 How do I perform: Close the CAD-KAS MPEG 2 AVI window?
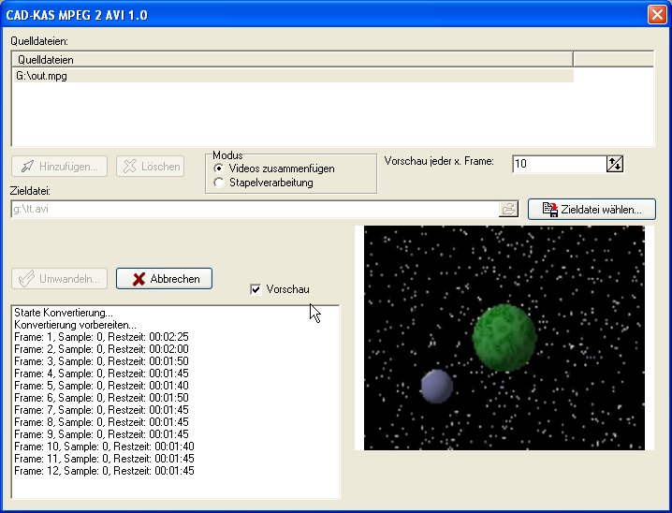[656, 15]
